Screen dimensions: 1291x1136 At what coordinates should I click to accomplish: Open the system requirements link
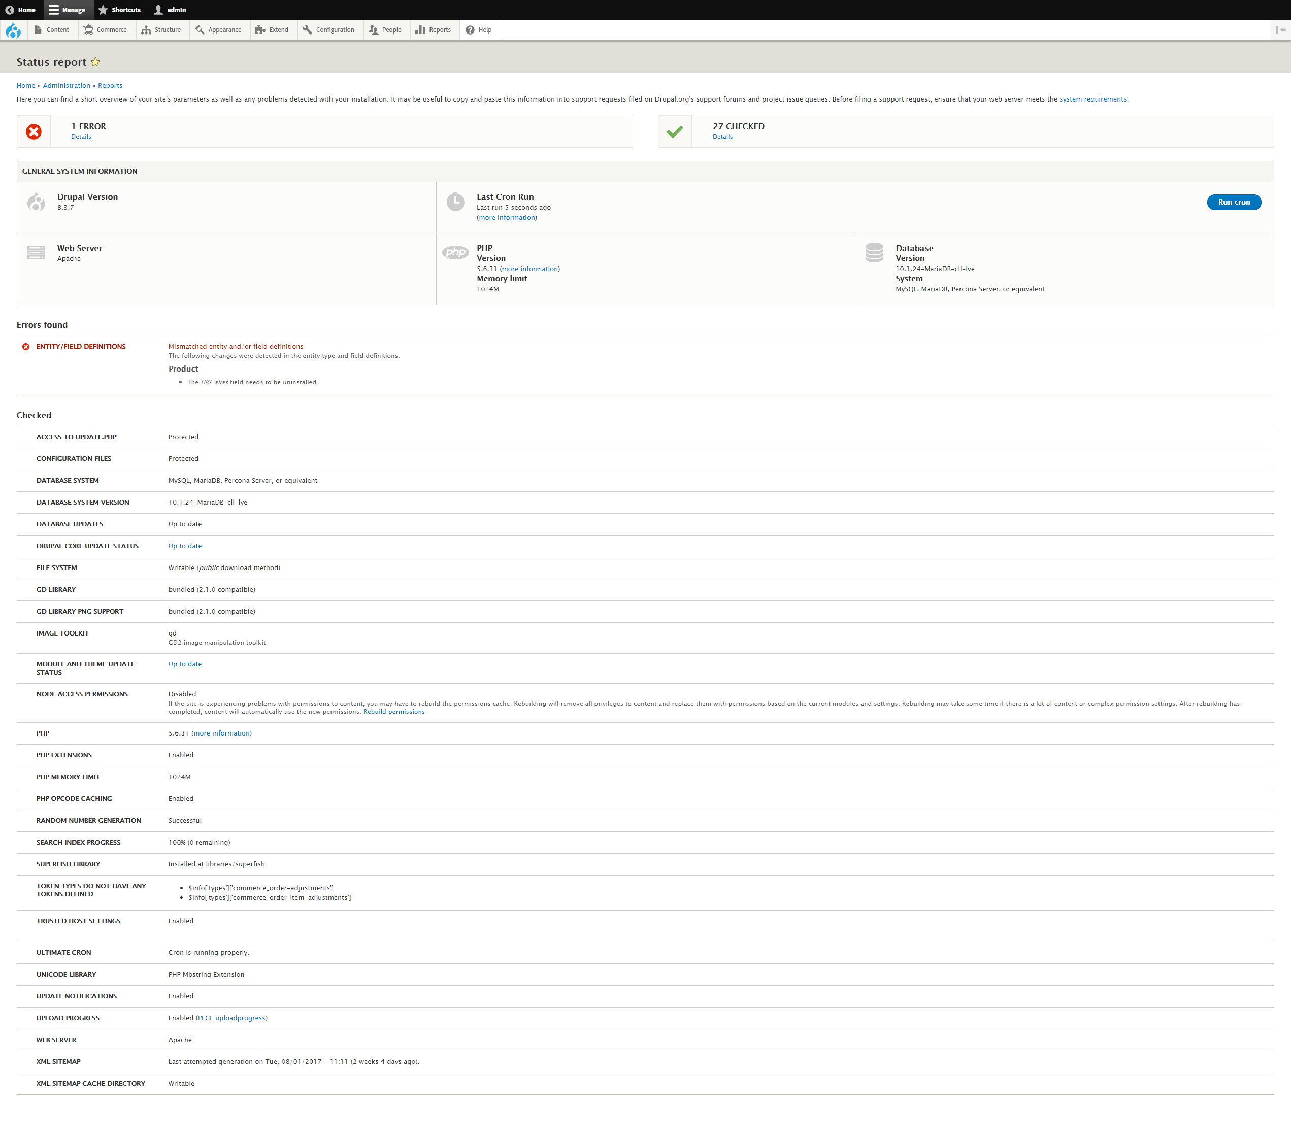tap(1093, 99)
